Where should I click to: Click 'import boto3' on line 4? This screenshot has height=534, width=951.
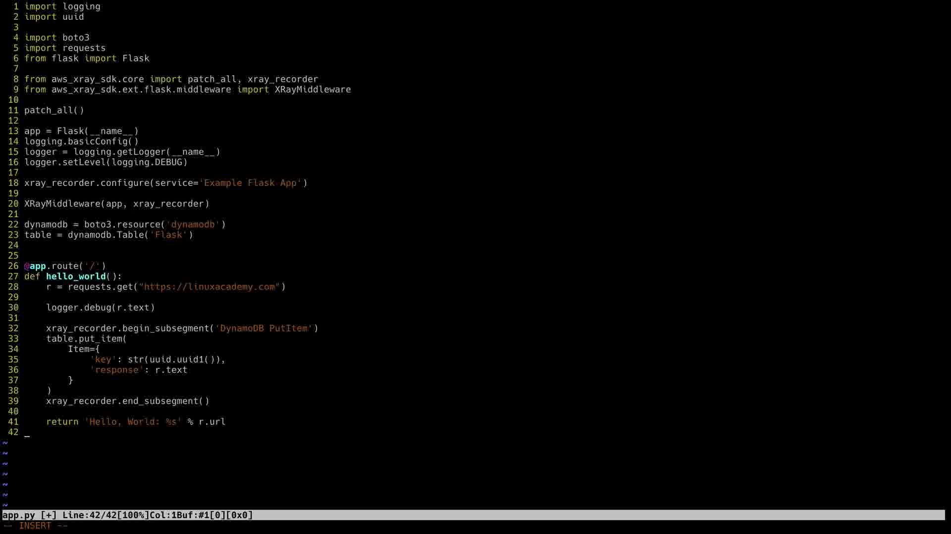(x=57, y=38)
